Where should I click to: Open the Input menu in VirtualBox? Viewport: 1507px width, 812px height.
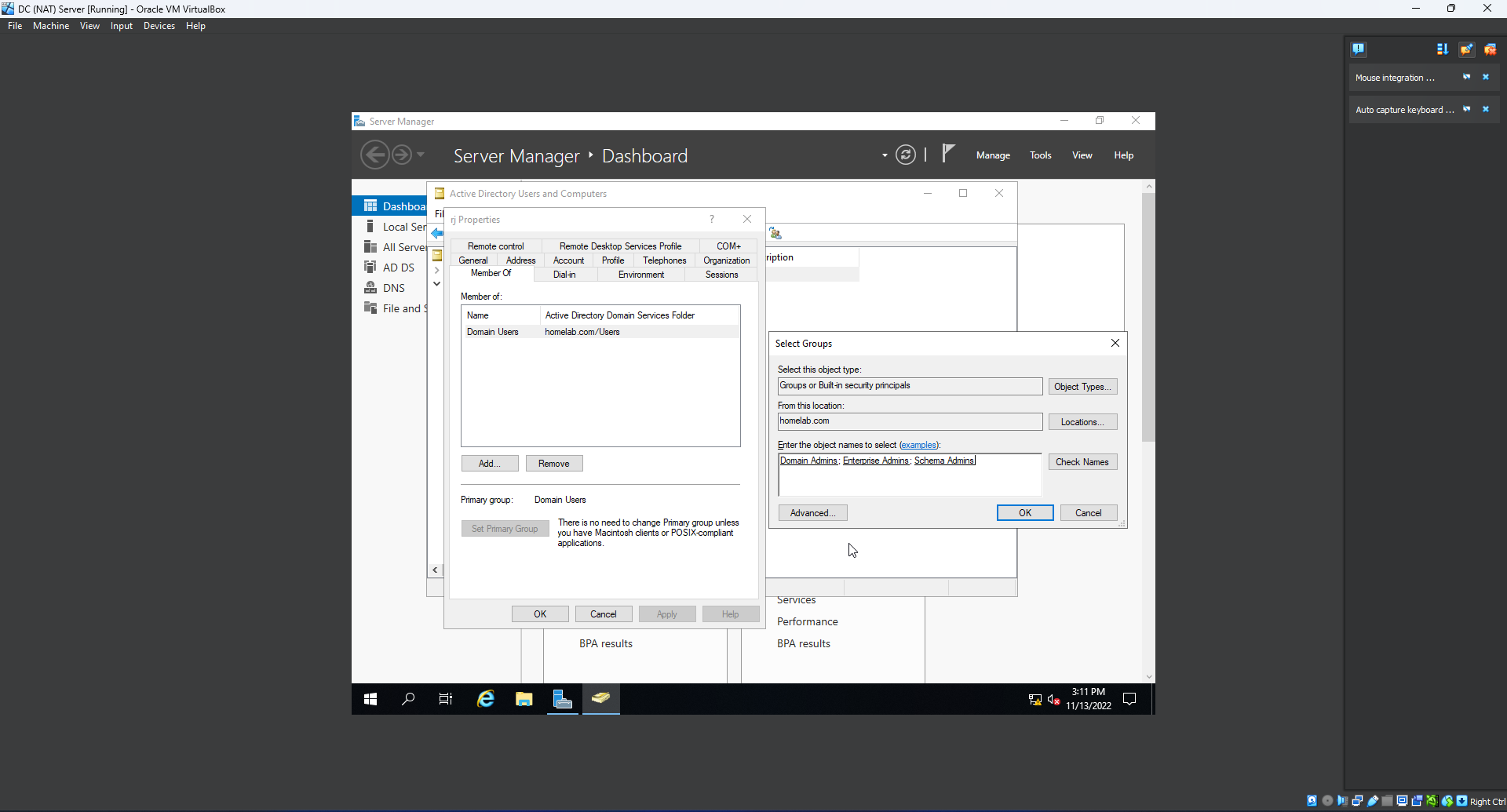(122, 26)
